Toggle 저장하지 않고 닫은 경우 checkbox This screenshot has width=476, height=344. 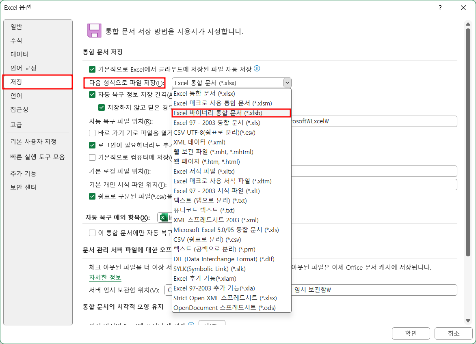click(x=102, y=107)
